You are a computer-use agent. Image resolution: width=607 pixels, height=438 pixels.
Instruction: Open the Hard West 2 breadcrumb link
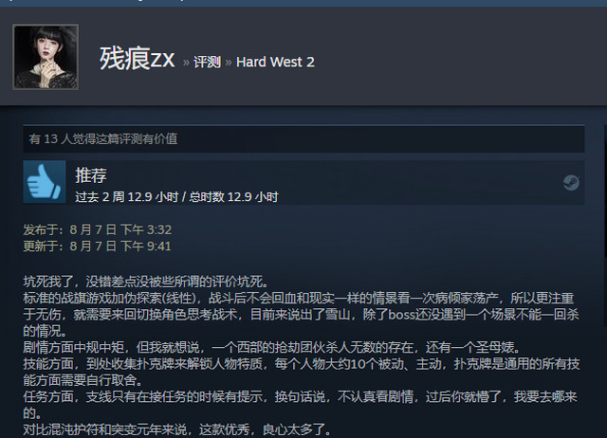click(x=275, y=62)
